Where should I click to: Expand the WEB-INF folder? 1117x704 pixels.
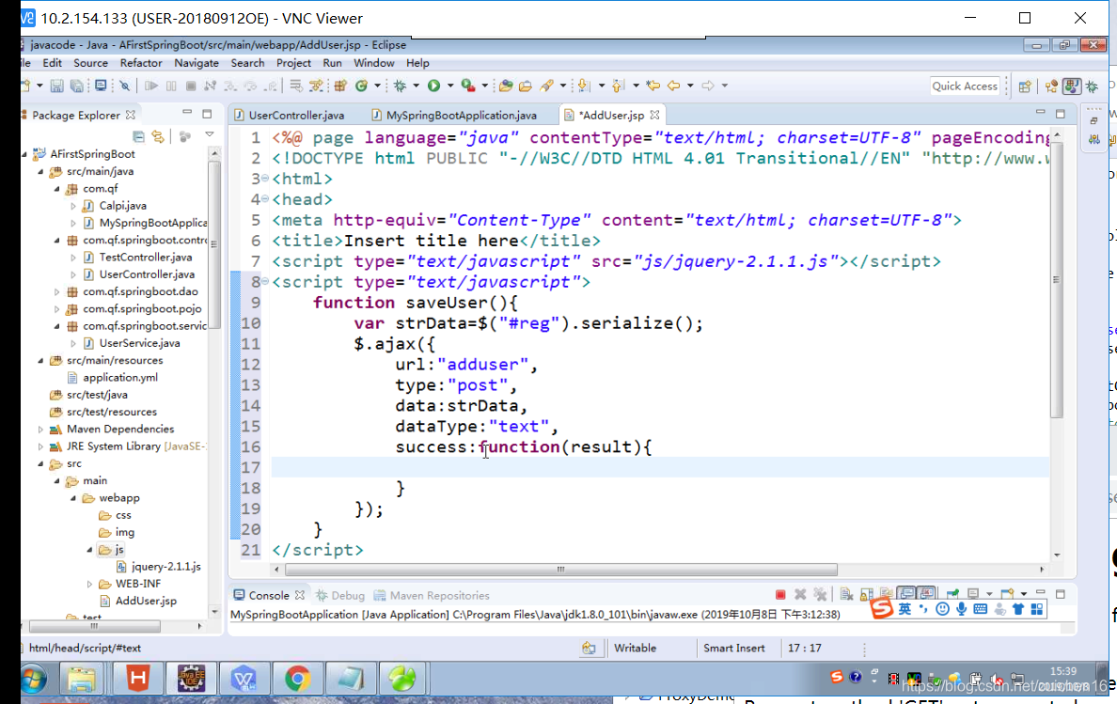89,584
